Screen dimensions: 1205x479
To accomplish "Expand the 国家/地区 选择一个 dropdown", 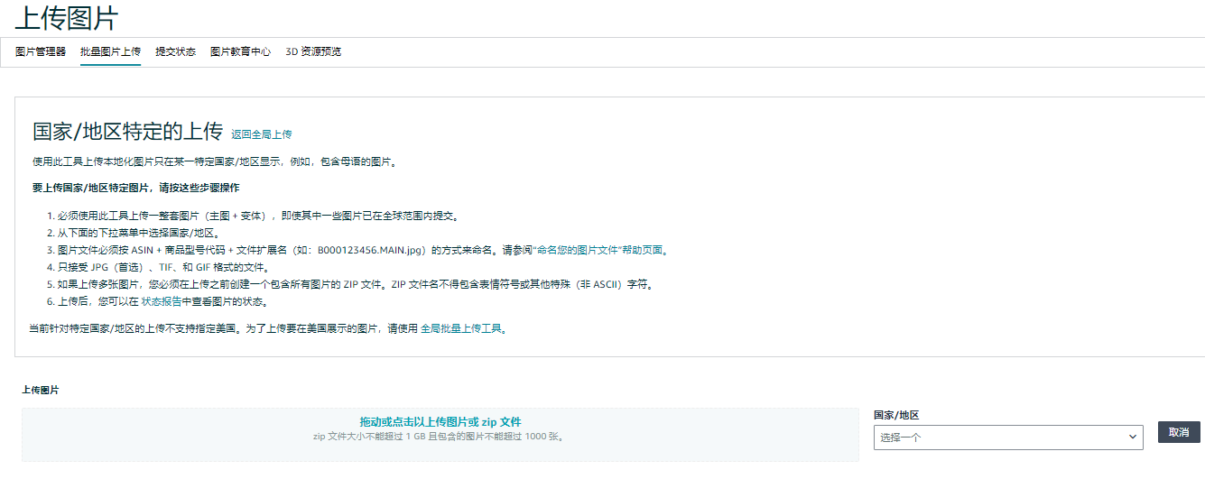I will [x=1008, y=438].
